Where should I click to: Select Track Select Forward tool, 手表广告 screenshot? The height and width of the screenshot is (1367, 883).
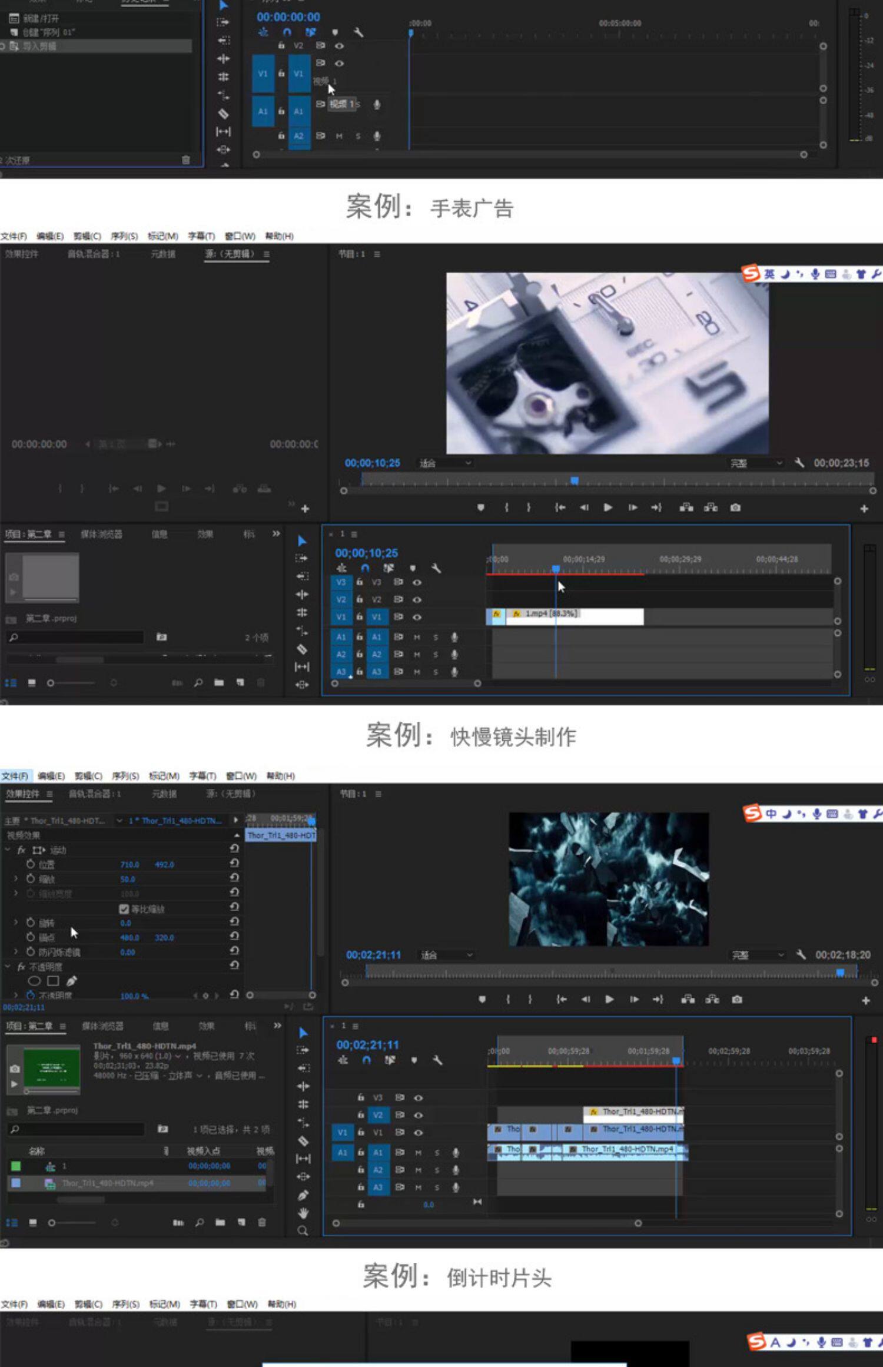[x=302, y=558]
